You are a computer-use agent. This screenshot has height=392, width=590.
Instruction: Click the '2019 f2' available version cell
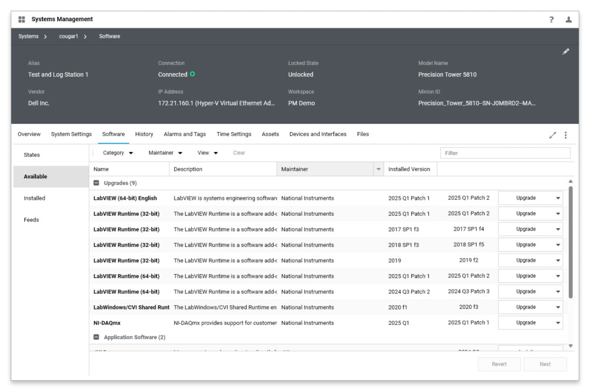click(x=468, y=261)
